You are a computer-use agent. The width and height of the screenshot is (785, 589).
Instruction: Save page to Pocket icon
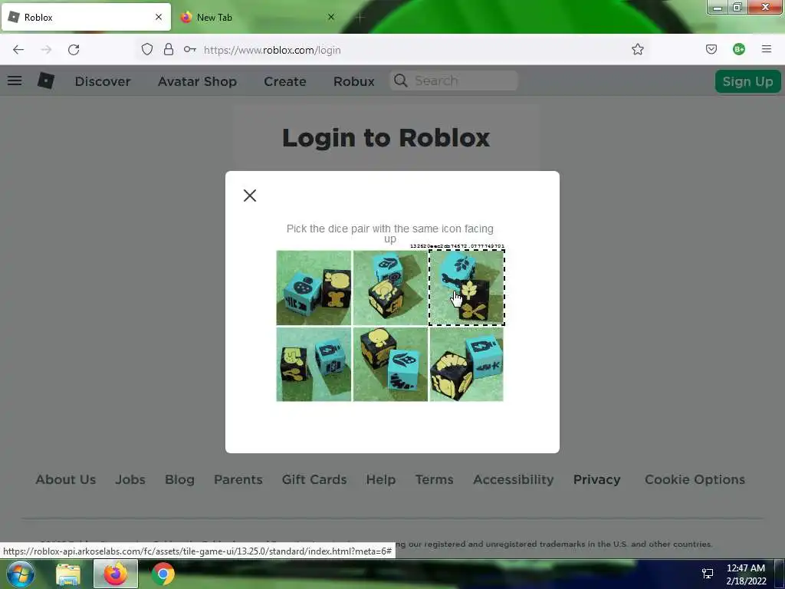pyautogui.click(x=711, y=49)
